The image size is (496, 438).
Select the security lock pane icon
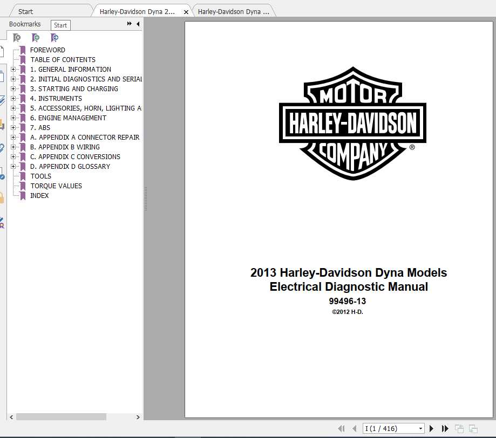pos(3,196)
